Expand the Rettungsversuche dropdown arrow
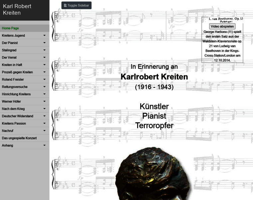This screenshot has height=200, width=253. (44, 87)
